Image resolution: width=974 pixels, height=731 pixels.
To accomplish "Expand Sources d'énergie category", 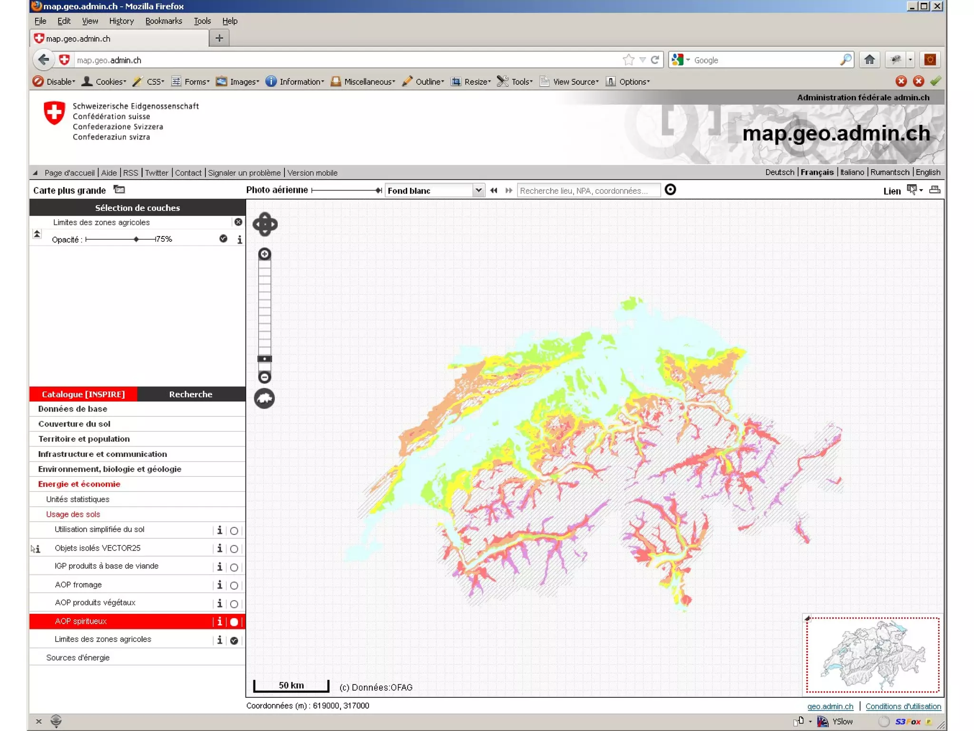I will (78, 658).
